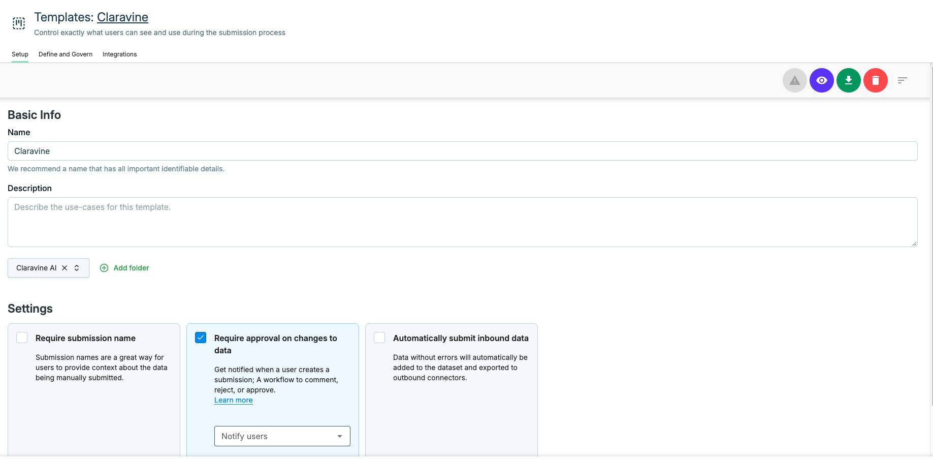Follow the Learn more link
This screenshot has width=933, height=459.
[234, 400]
